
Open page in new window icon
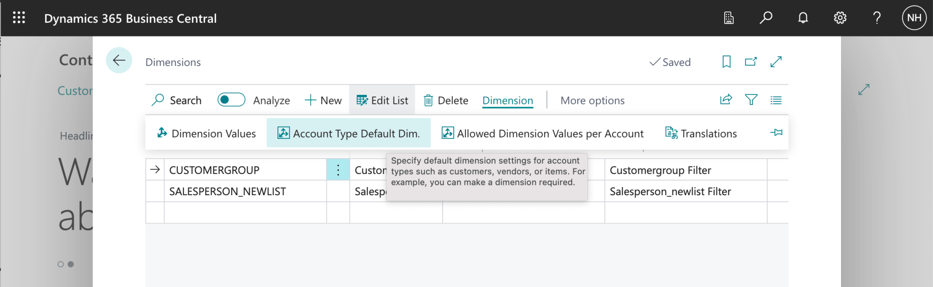point(751,62)
